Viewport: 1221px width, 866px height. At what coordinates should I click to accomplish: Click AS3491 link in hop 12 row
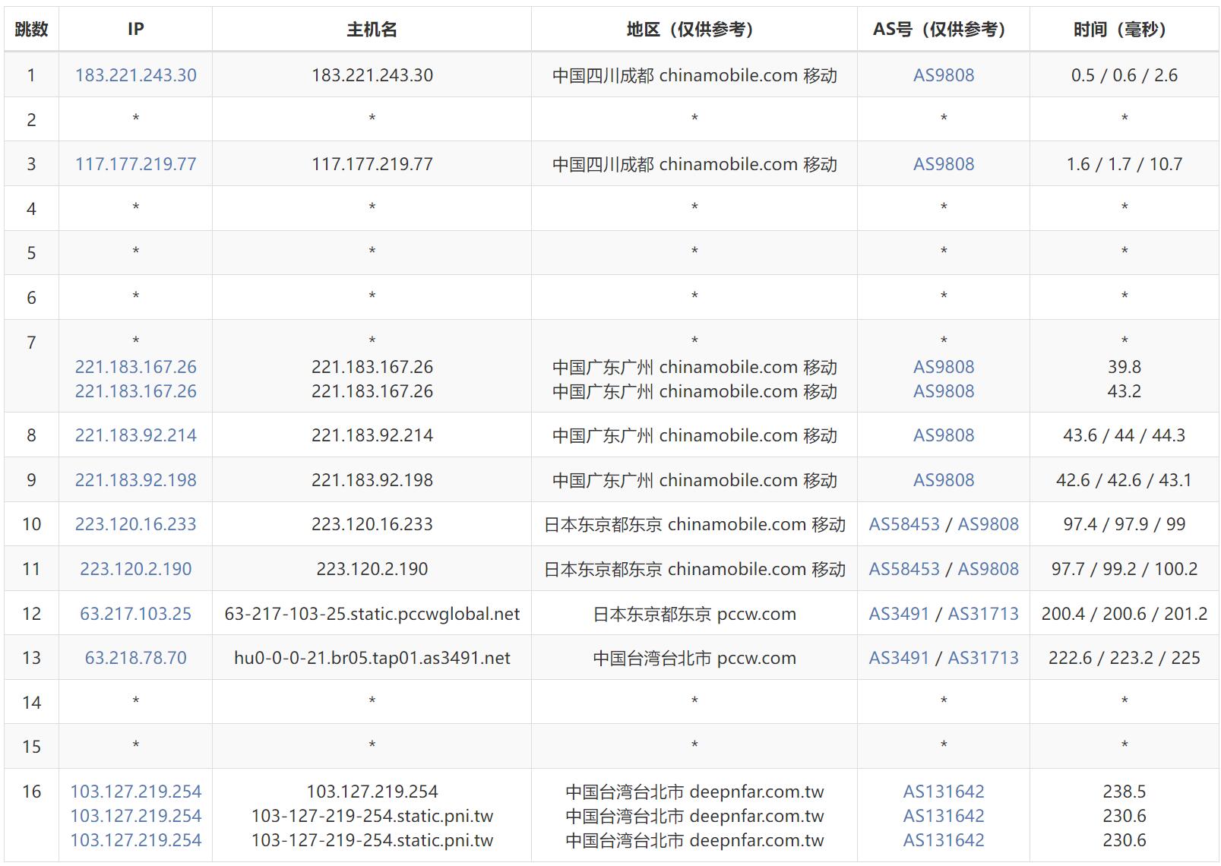(899, 614)
